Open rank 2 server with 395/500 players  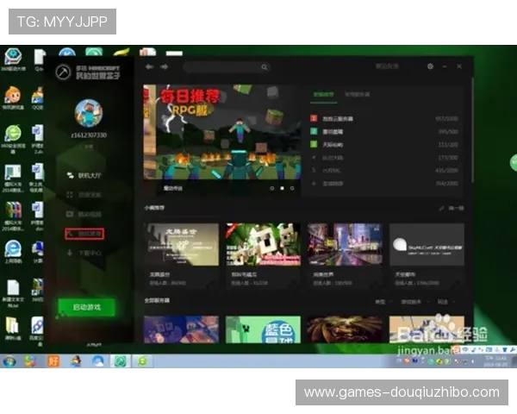(x=384, y=132)
